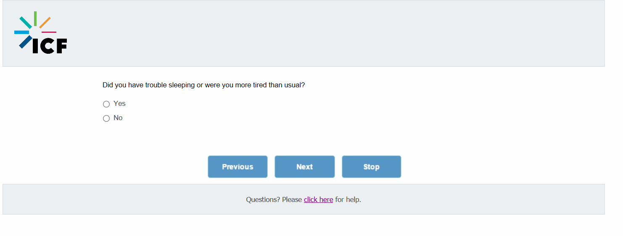The image size is (623, 236).
Task: Click the light blue horizontal bar of the logo
Action: (x=21, y=32)
